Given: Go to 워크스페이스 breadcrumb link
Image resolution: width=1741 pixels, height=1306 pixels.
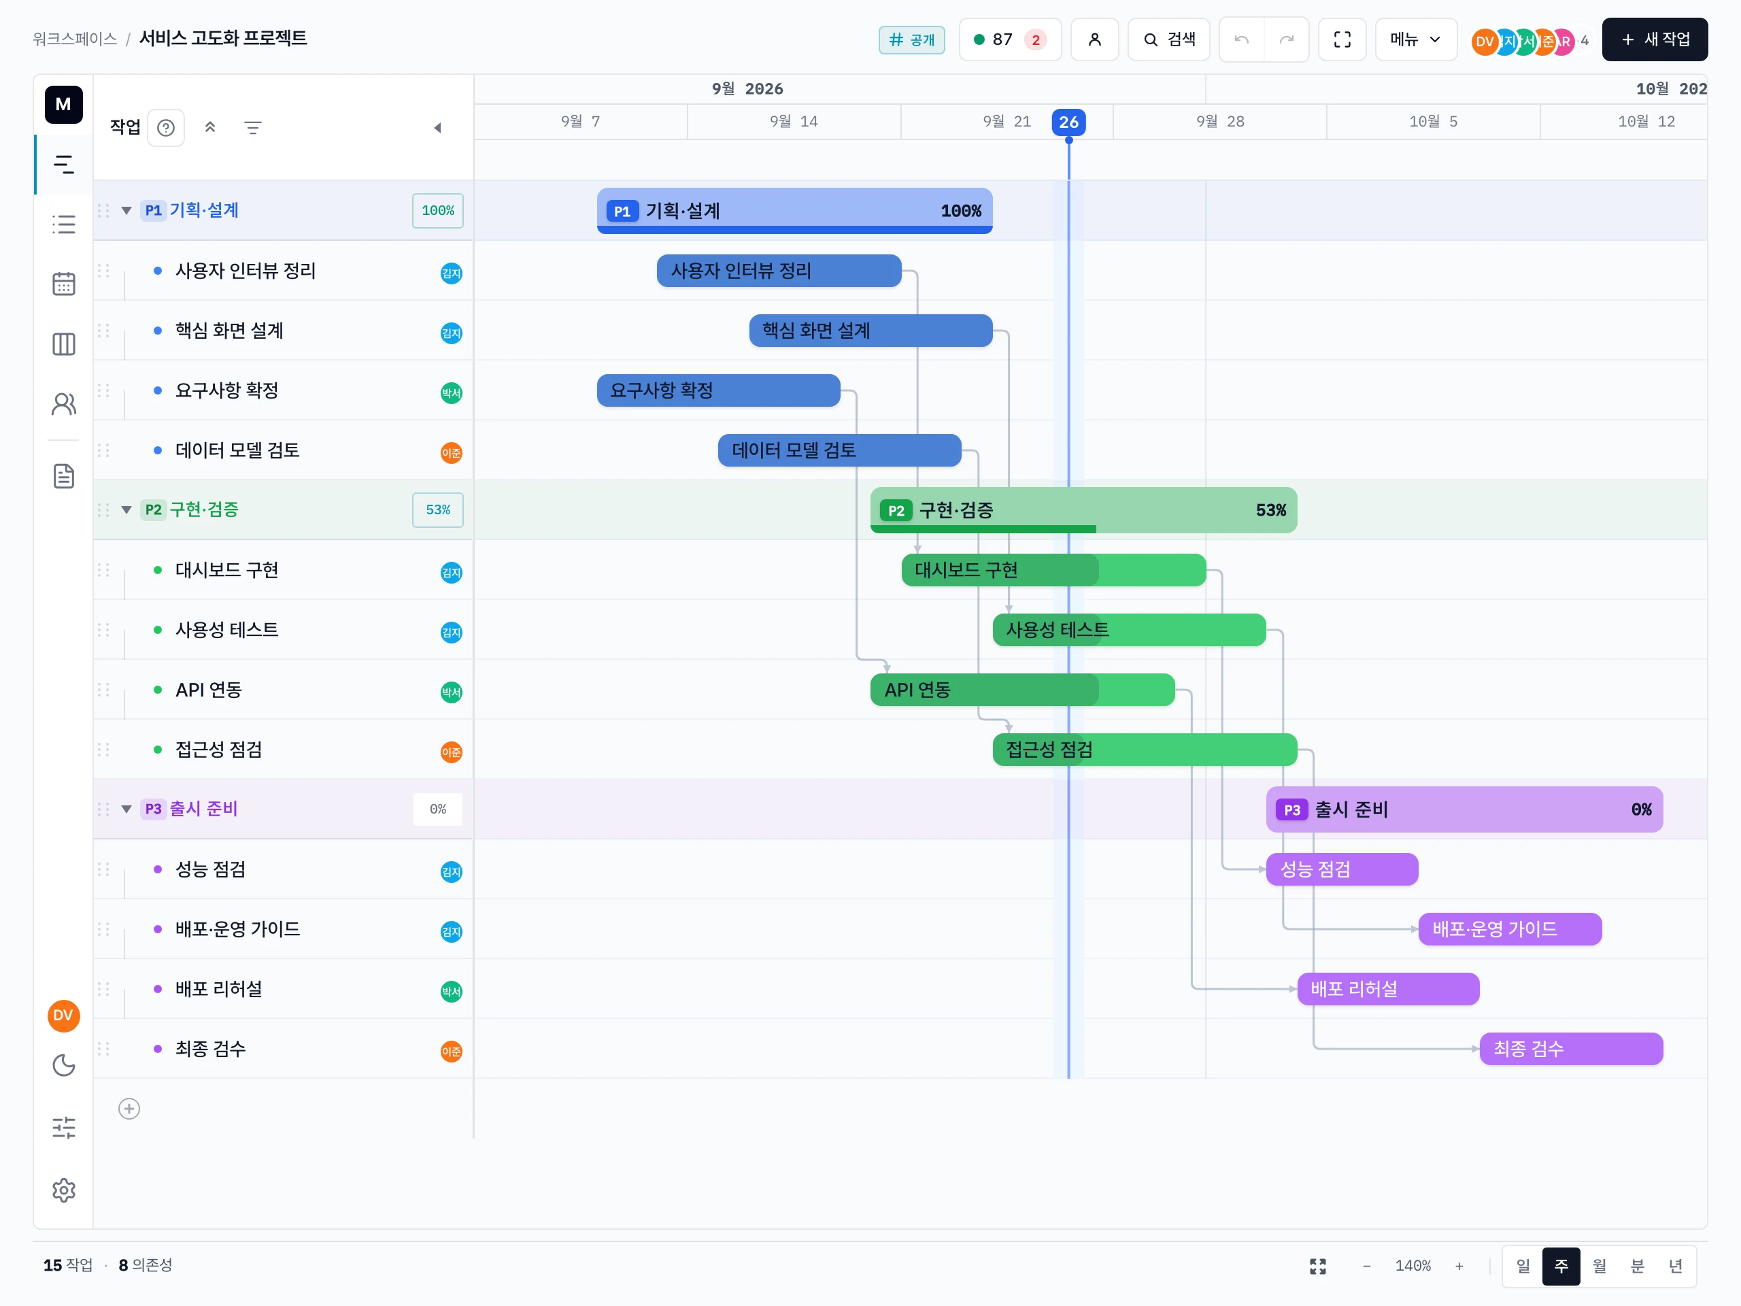Looking at the screenshot, I should click(x=75, y=39).
